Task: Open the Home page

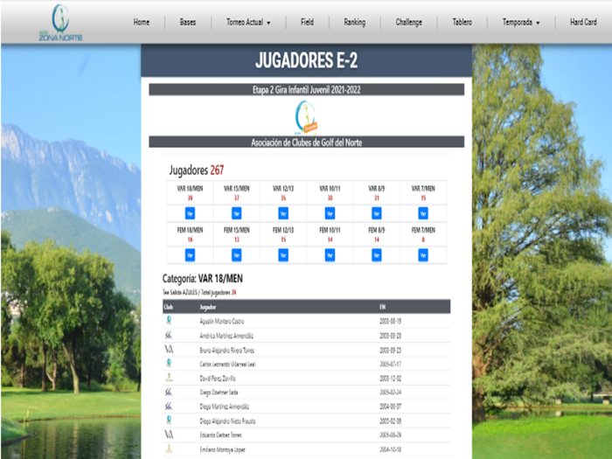Action: click(x=142, y=22)
